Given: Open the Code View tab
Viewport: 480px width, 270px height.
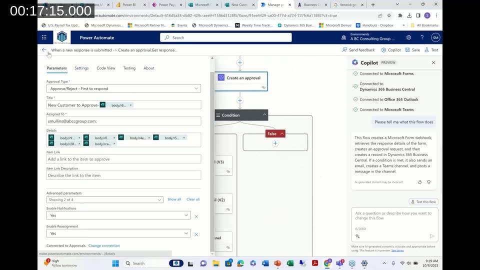Looking at the screenshot, I should [x=106, y=68].
